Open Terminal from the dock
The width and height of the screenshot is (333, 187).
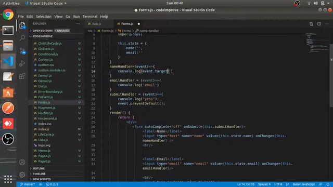8,30
